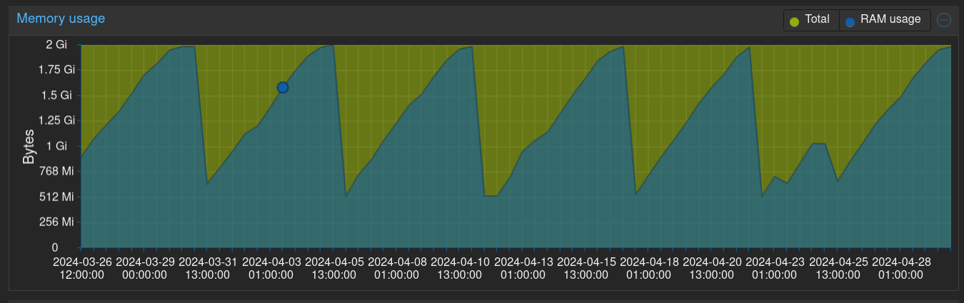Click the 2024-04-18 01:00:00 date label
Image resolution: width=964 pixels, height=303 pixels.
click(650, 268)
